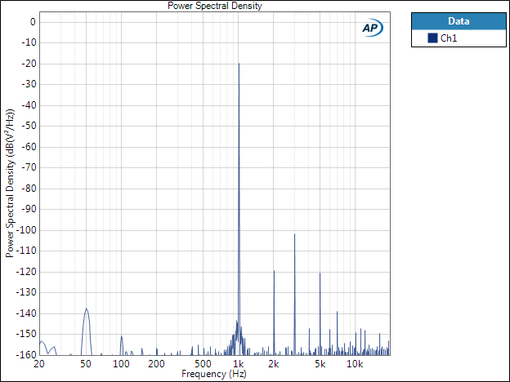
Task: Click the Power Spectral Density graph title
Action: click(215, 6)
